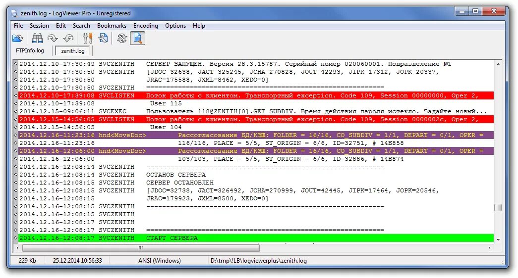Open the Search menu

coord(81,26)
